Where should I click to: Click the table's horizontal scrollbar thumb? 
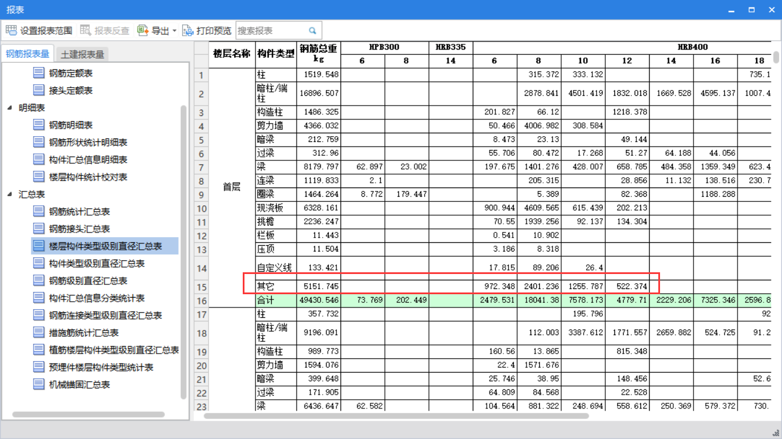(396, 415)
